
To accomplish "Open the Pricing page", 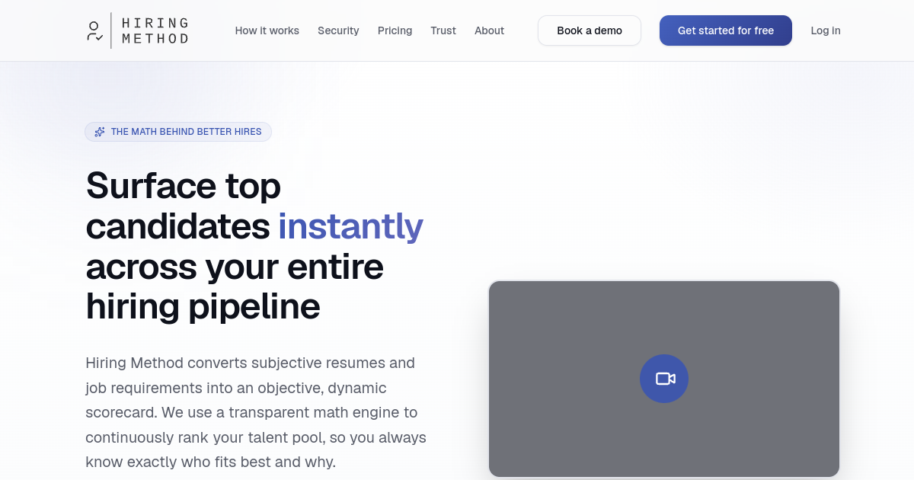I will (x=395, y=30).
